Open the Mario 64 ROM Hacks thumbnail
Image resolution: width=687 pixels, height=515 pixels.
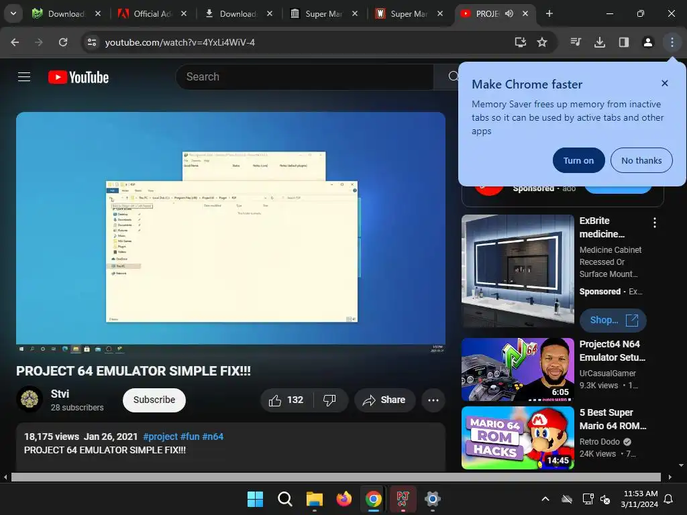[x=517, y=438]
